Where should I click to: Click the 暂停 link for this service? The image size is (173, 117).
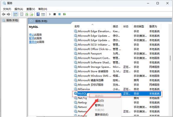(x=31, y=38)
